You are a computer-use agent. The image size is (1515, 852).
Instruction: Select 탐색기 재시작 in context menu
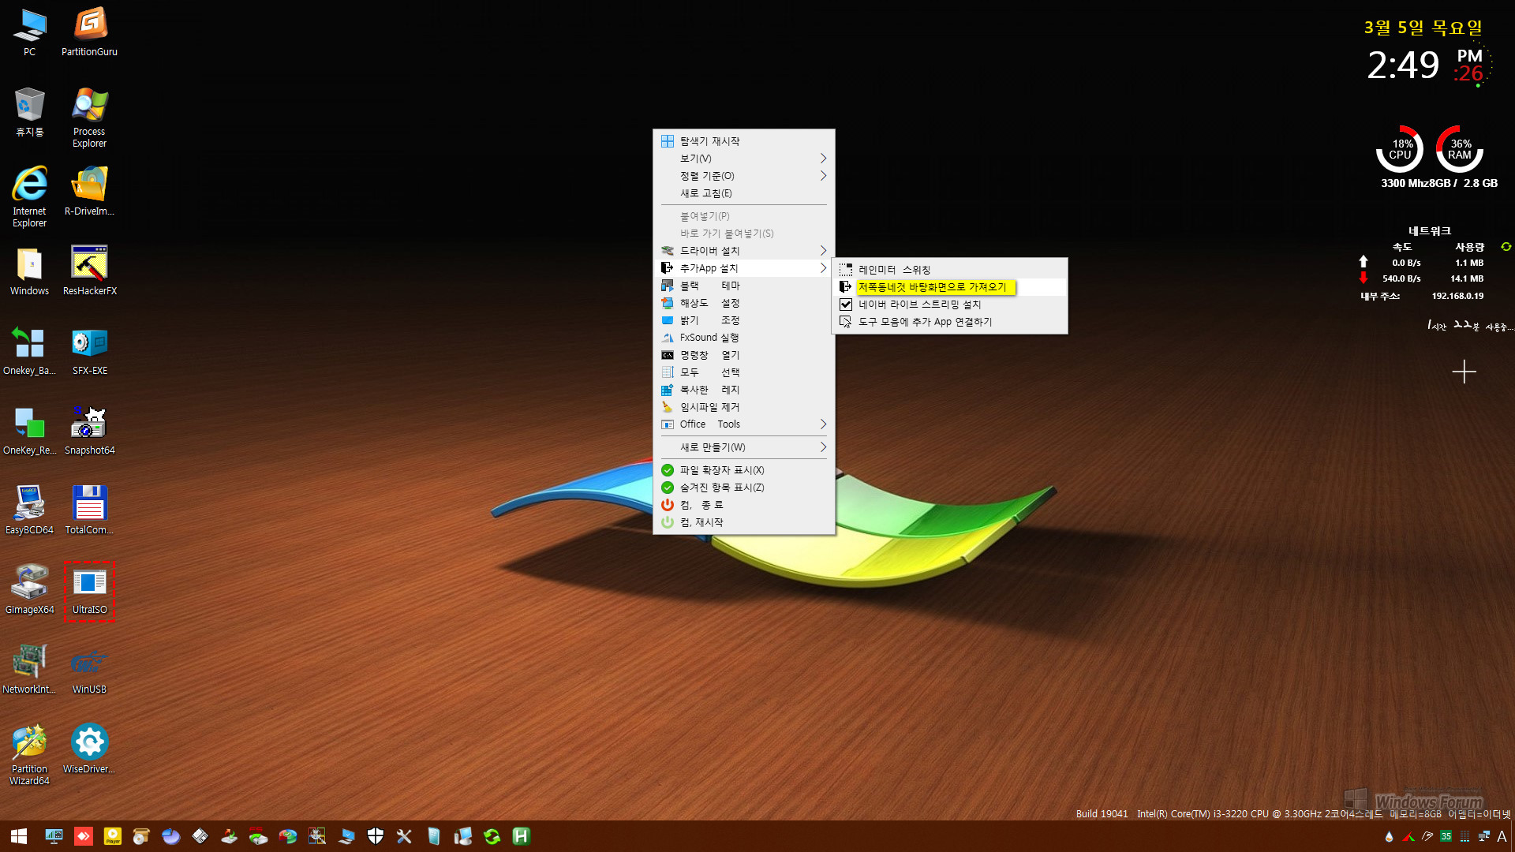pos(744,141)
